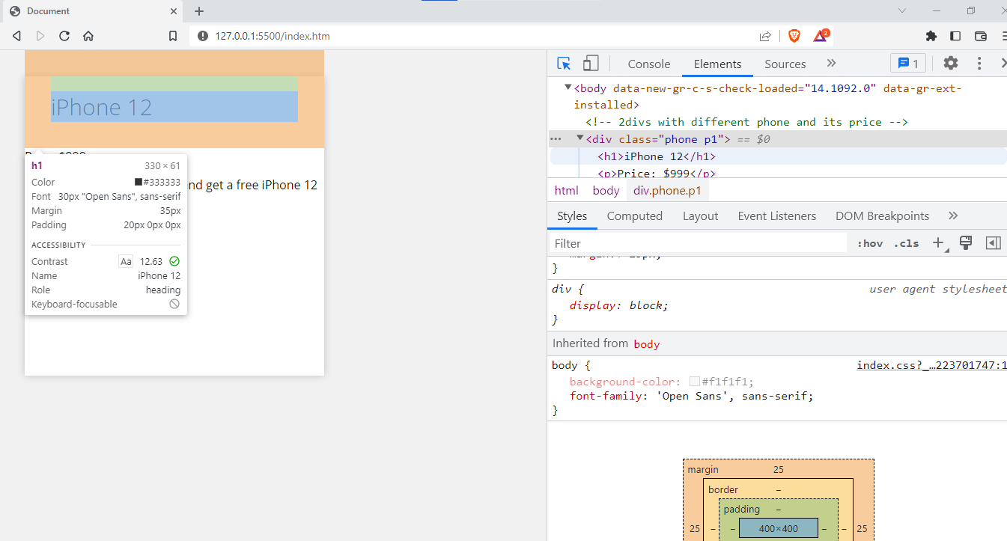Viewport: 1007px width, 541px height.
Task: Toggle the rendering emulations paintbrush icon
Action: (x=966, y=243)
